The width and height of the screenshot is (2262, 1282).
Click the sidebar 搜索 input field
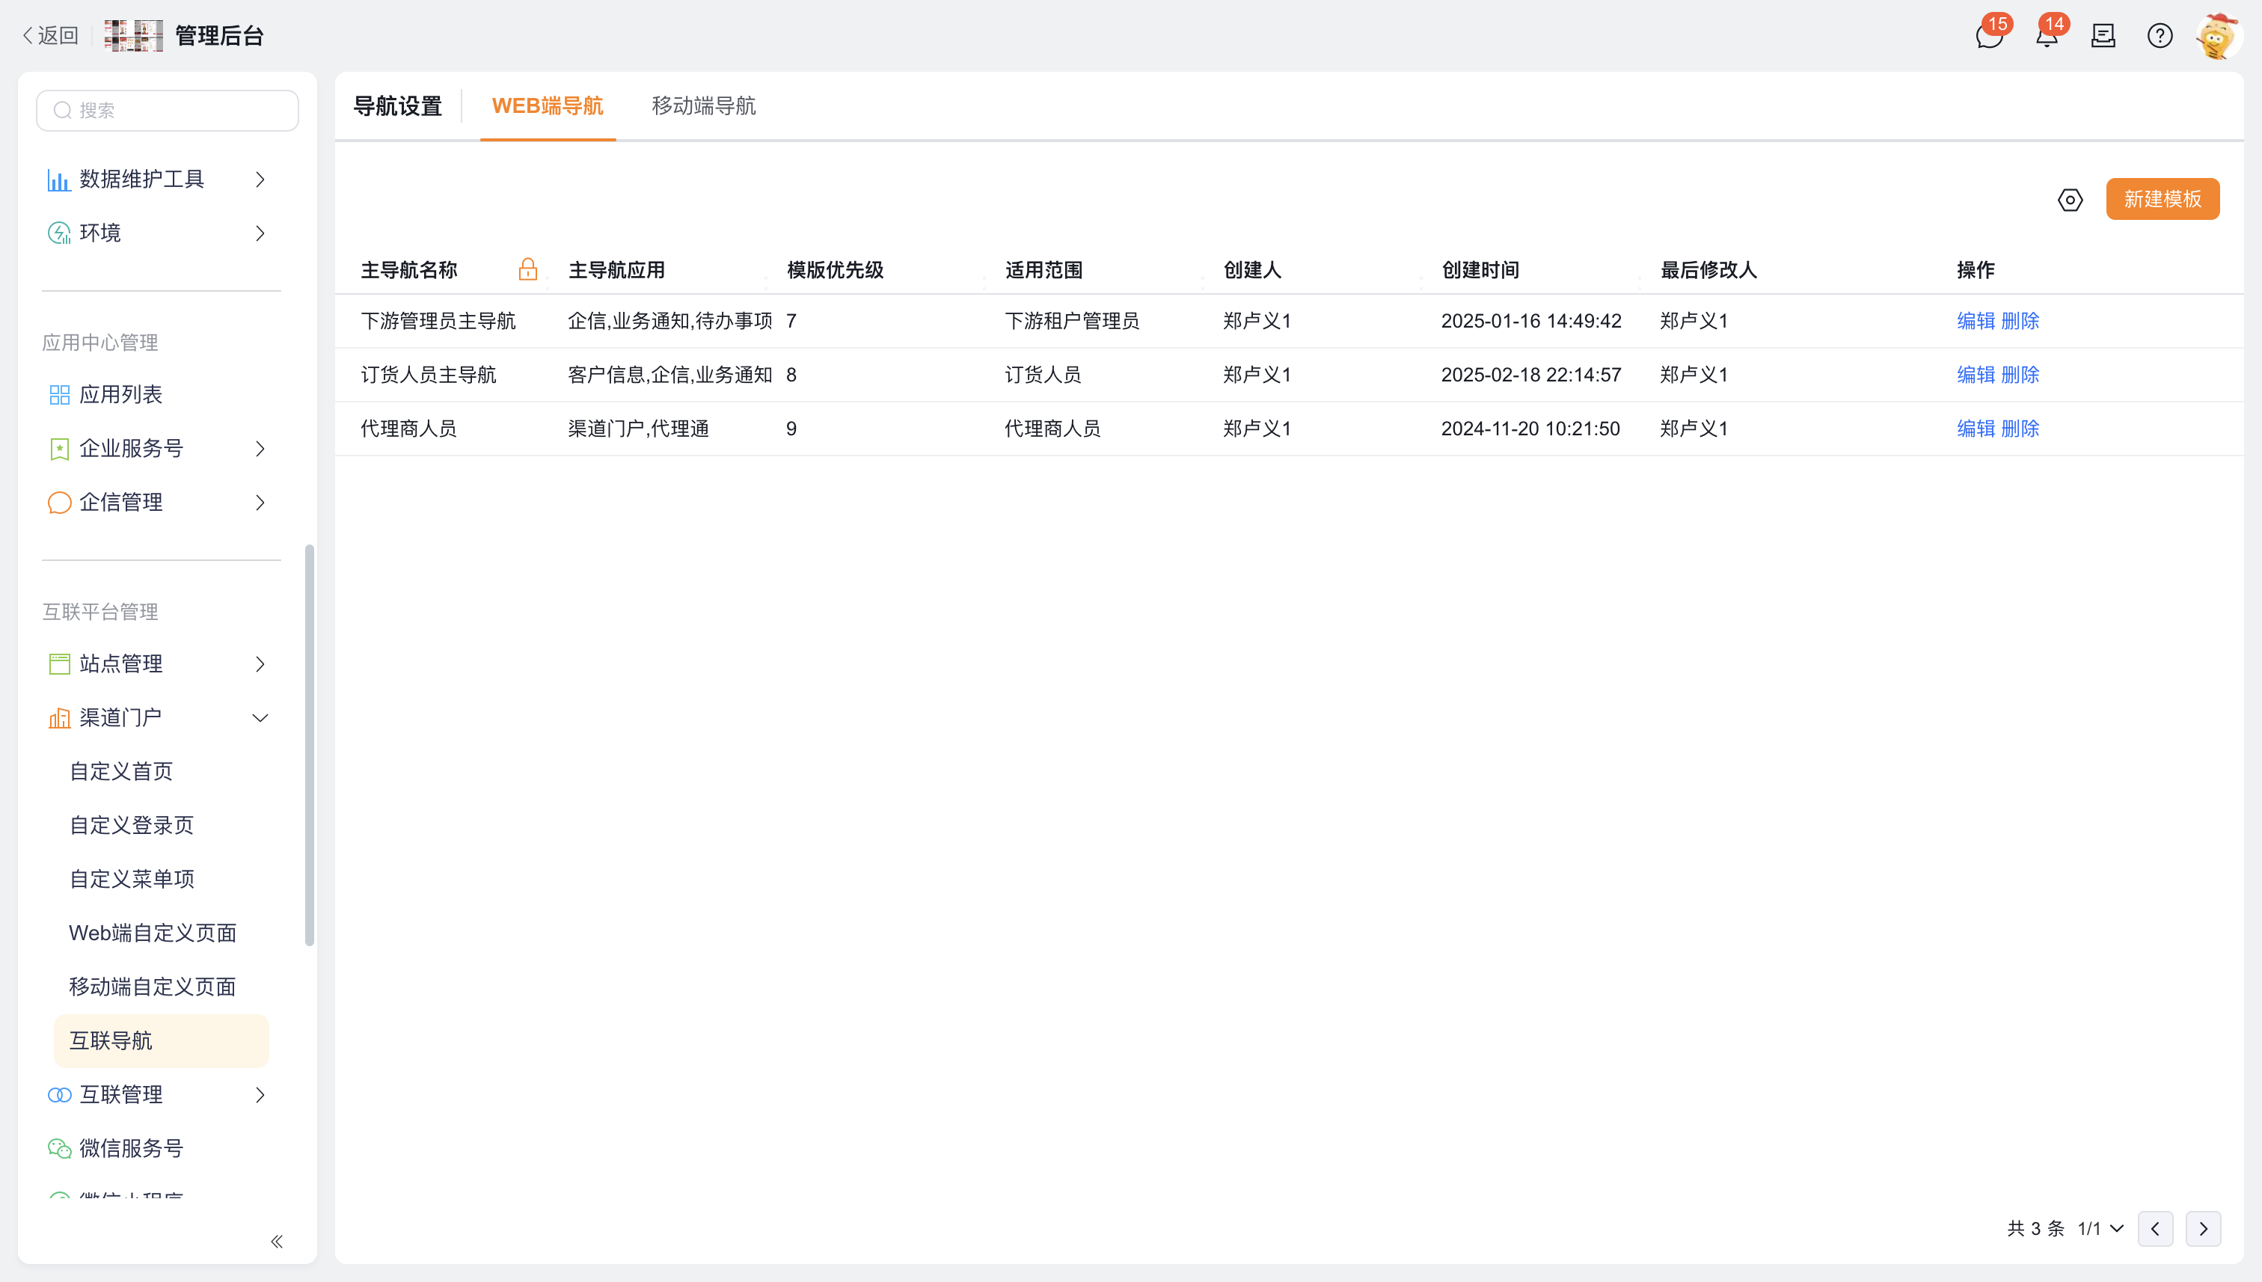(x=168, y=110)
